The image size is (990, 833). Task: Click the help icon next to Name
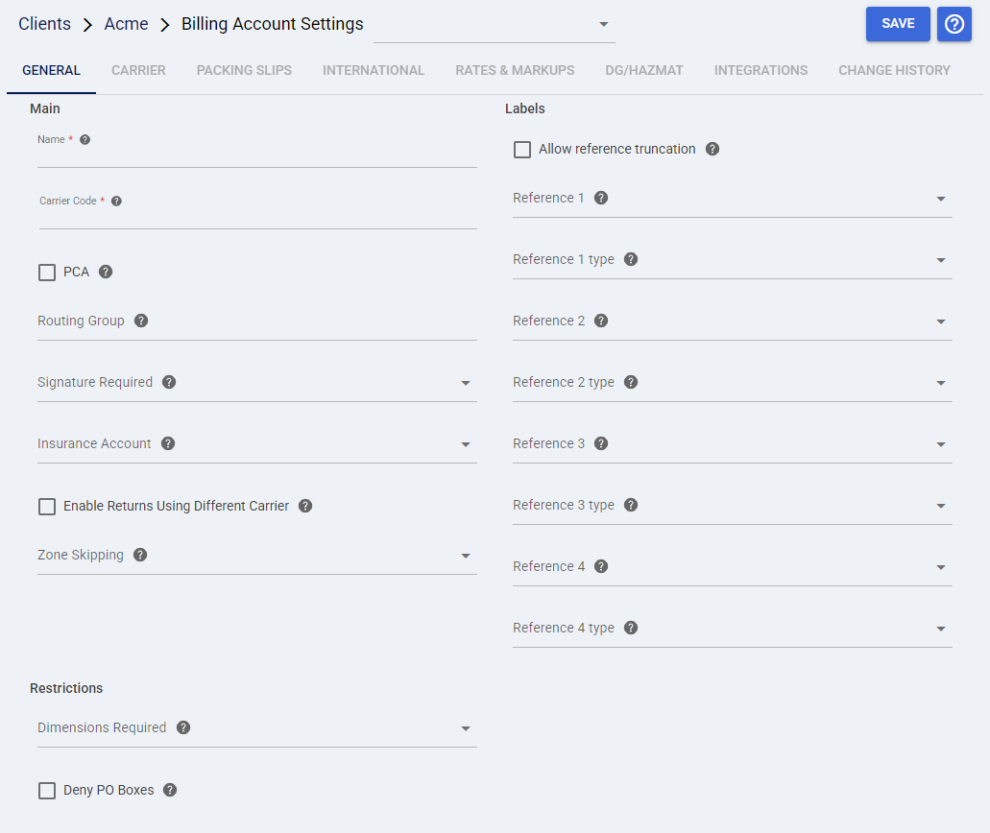click(85, 139)
